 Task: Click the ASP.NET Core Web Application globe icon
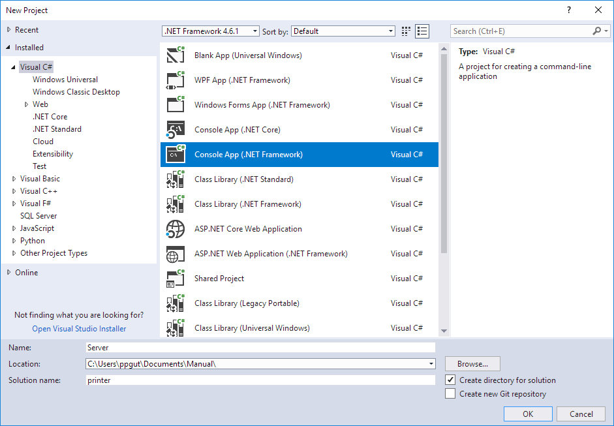tap(176, 229)
